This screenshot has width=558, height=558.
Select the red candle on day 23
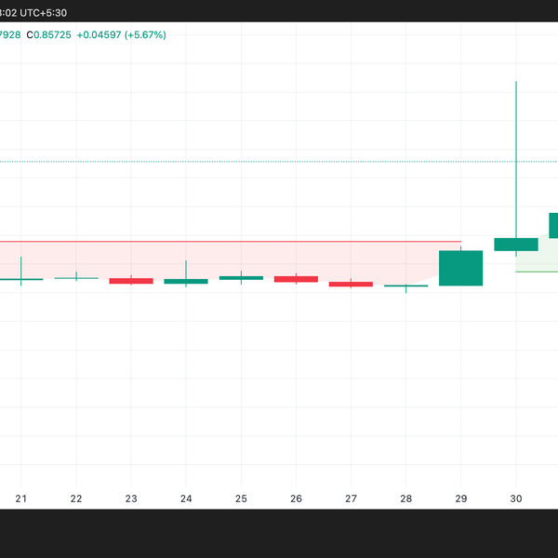(131, 281)
